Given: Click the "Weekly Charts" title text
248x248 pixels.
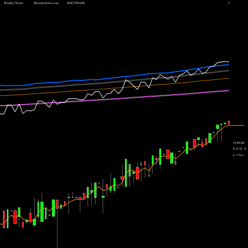Looking at the screenshot, I should click(13, 3).
